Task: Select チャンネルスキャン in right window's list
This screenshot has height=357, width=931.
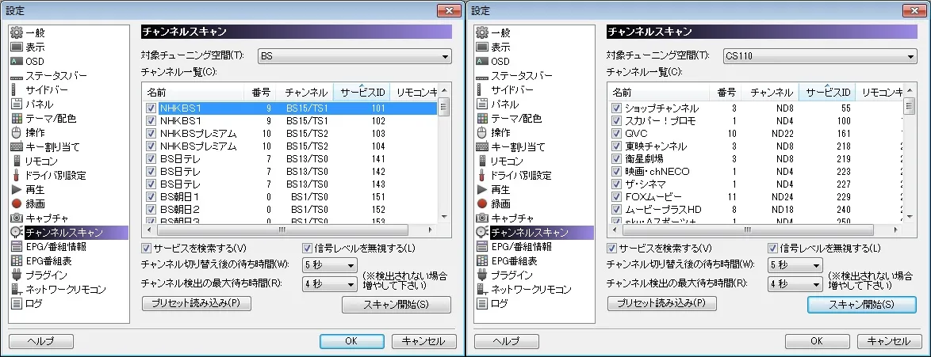Action: coord(534,232)
